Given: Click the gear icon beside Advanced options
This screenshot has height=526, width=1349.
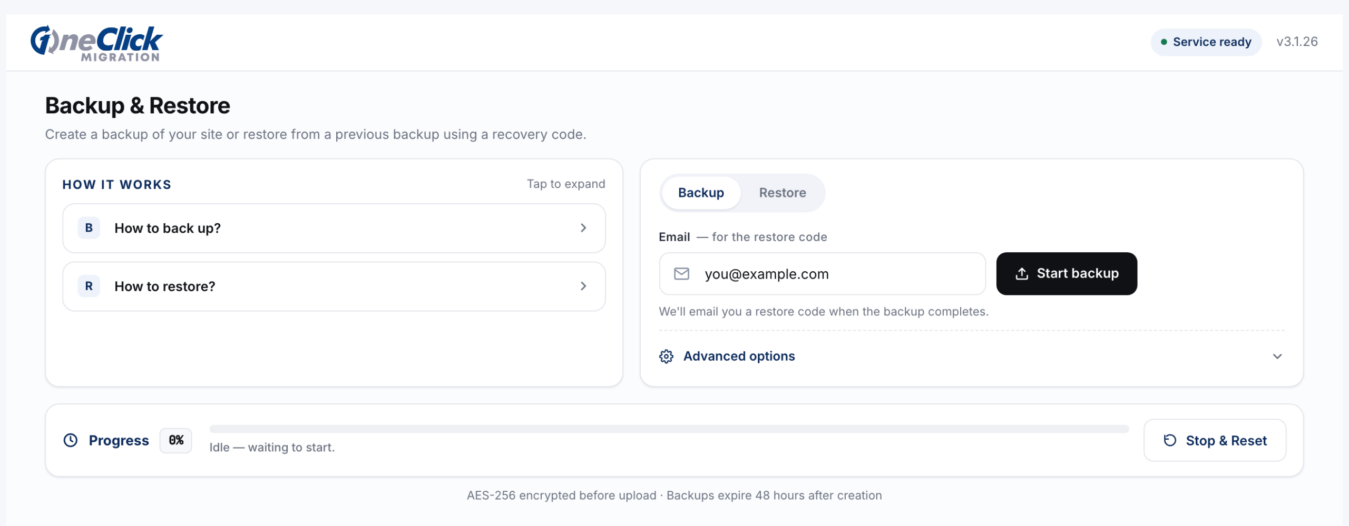Looking at the screenshot, I should [x=666, y=356].
